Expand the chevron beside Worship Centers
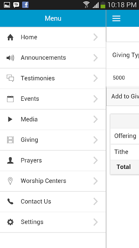The image size is (139, 248). coord(95,181)
